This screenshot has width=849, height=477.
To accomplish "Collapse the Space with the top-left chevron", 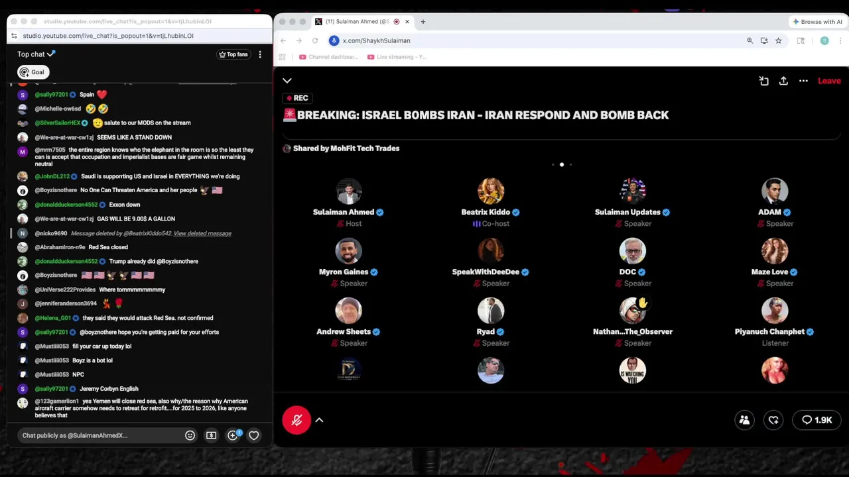I will [287, 81].
